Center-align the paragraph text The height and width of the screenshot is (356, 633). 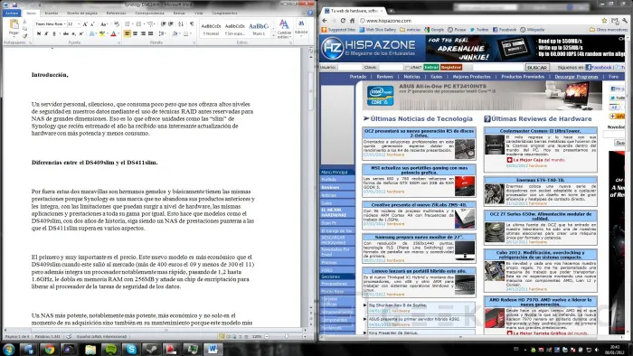tap(136, 33)
